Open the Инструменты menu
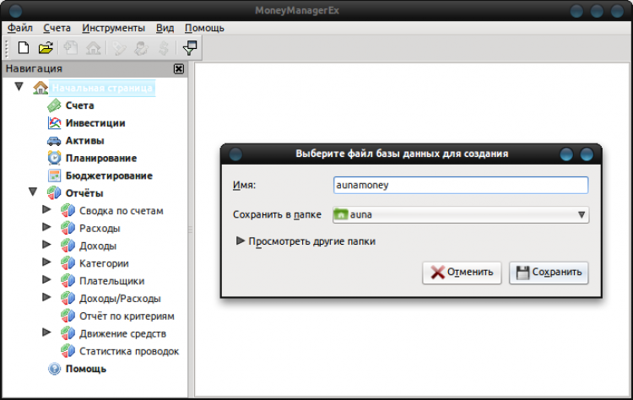The height and width of the screenshot is (400, 633). [113, 28]
